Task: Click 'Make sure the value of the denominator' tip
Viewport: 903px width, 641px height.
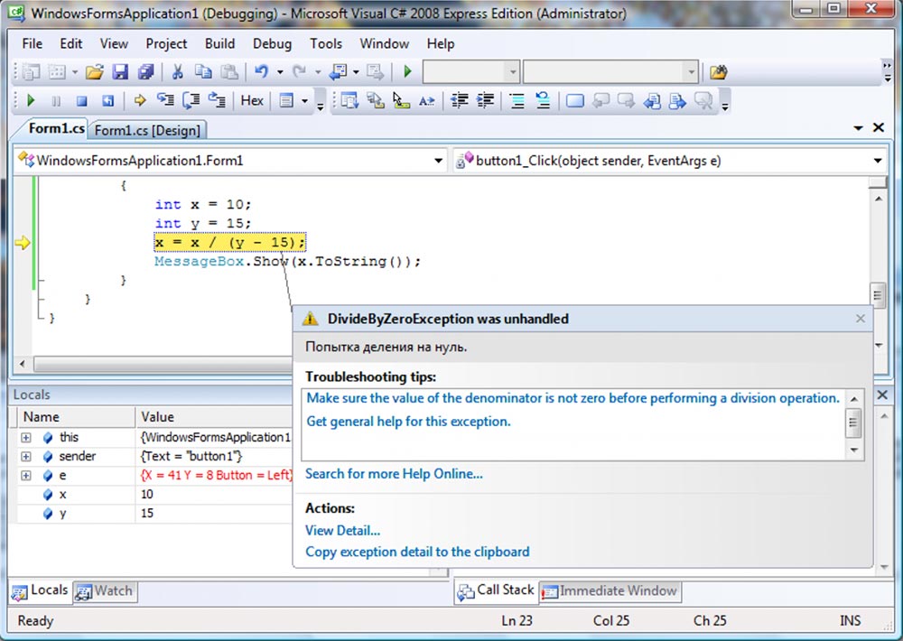Action: (x=573, y=398)
